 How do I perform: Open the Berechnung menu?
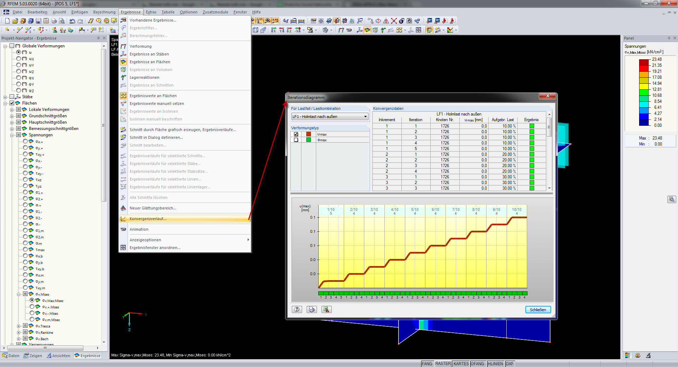(104, 12)
